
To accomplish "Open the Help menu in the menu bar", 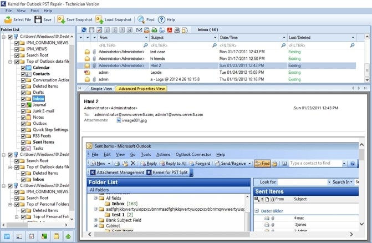I will [48, 11].
